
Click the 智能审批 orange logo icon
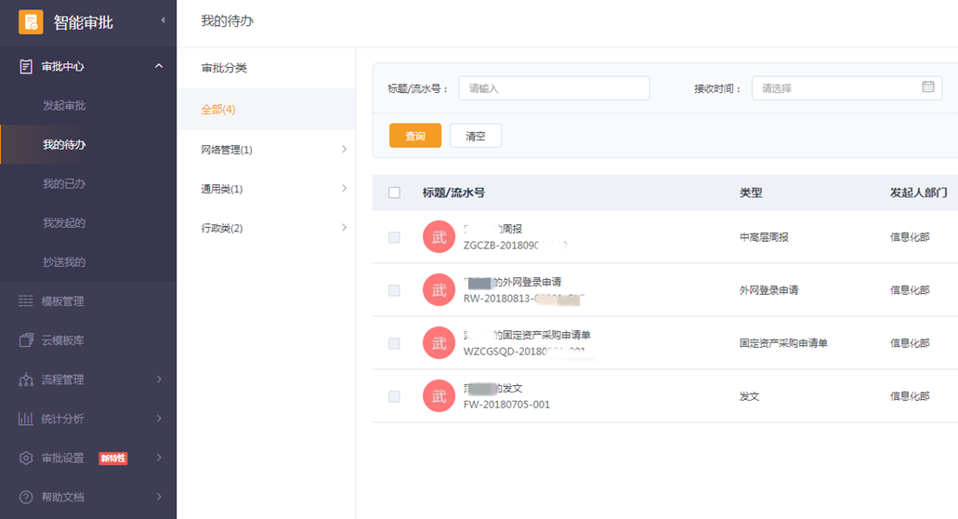[31, 22]
